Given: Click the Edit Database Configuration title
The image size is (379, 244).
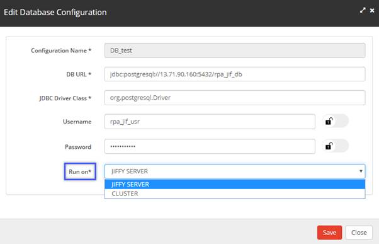Looking at the screenshot, I should pos(55,12).
